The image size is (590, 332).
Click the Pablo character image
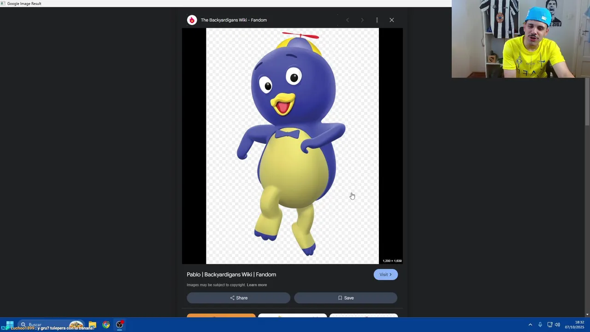292,146
